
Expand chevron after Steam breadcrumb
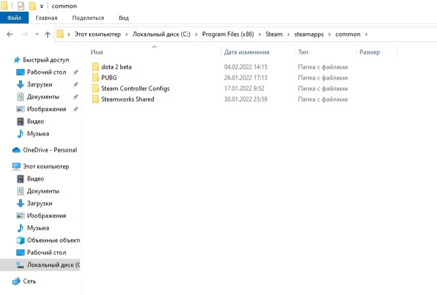point(288,34)
